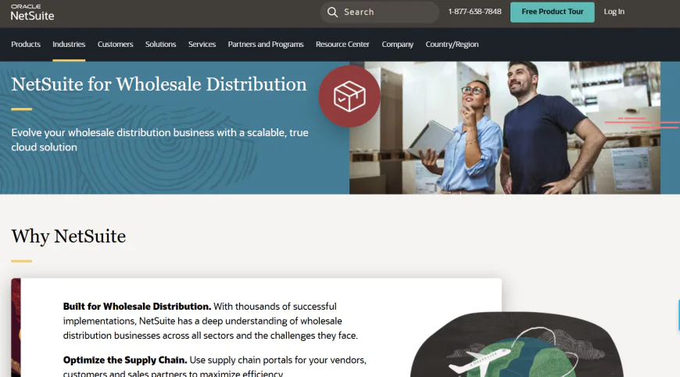Open the Industries menu
This screenshot has height=377, width=680.
click(69, 45)
